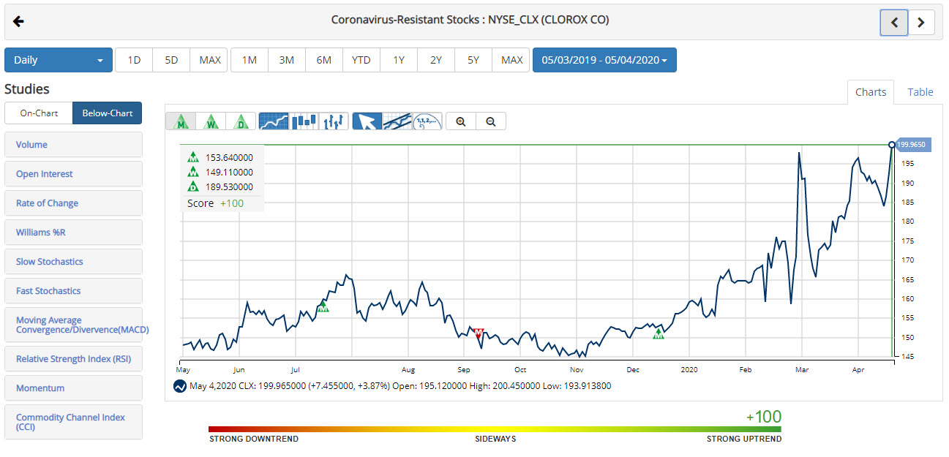Select the Fibonacci drawing tool

click(427, 121)
